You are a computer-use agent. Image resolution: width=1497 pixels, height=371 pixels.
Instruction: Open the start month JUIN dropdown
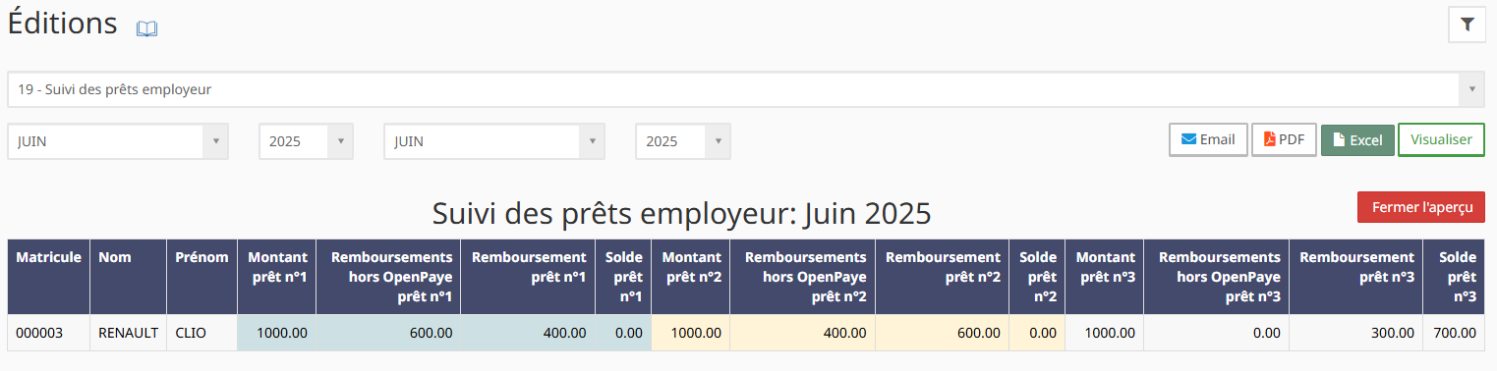[x=118, y=141]
